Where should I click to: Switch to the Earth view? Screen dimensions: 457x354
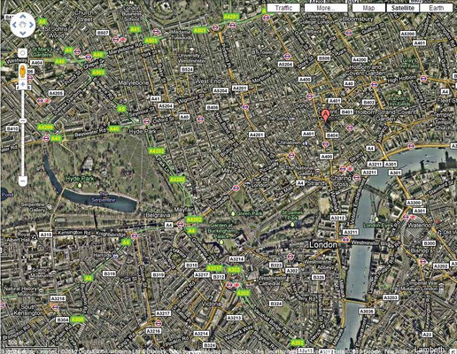pos(437,8)
